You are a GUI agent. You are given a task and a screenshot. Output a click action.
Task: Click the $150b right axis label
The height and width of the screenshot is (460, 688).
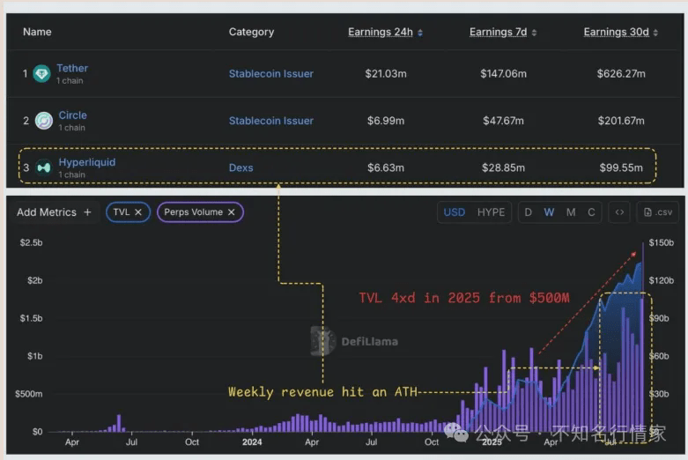click(x=662, y=242)
